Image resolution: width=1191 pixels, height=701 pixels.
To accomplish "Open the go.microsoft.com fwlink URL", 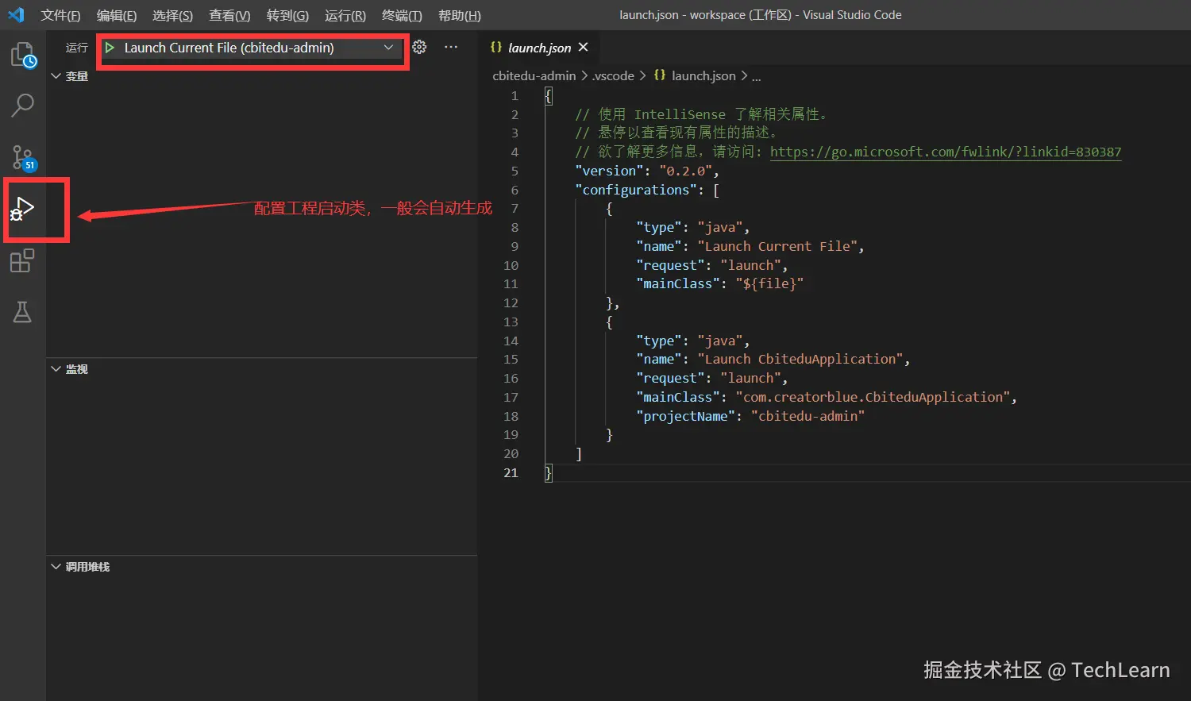I will coord(946,152).
